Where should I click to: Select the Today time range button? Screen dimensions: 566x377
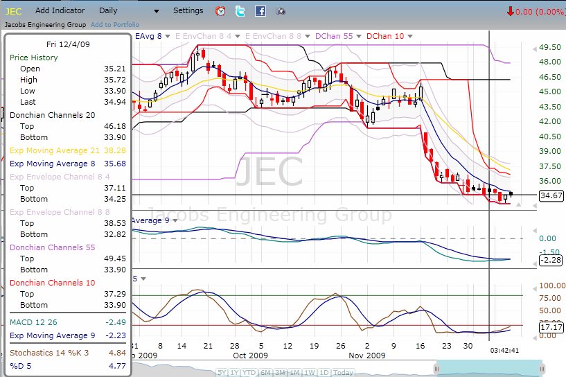point(342,372)
